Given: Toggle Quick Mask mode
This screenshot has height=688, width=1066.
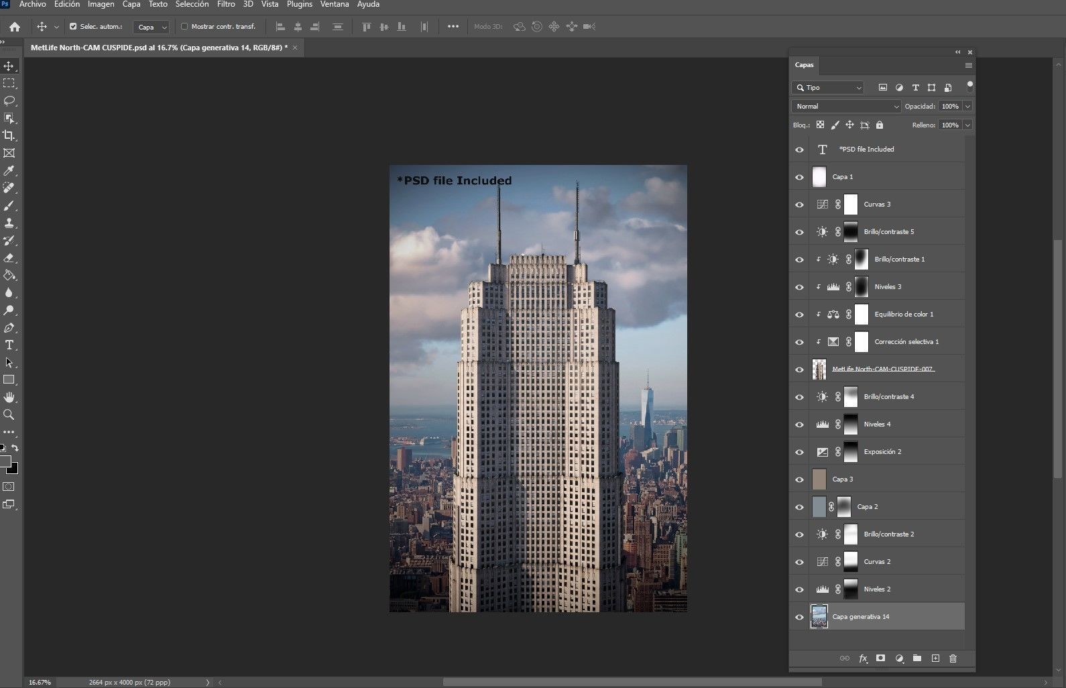Looking at the screenshot, I should [9, 487].
